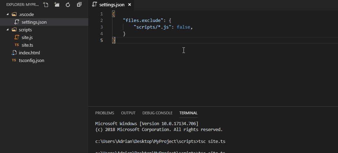Switch to the Output panel tab

(x=128, y=113)
